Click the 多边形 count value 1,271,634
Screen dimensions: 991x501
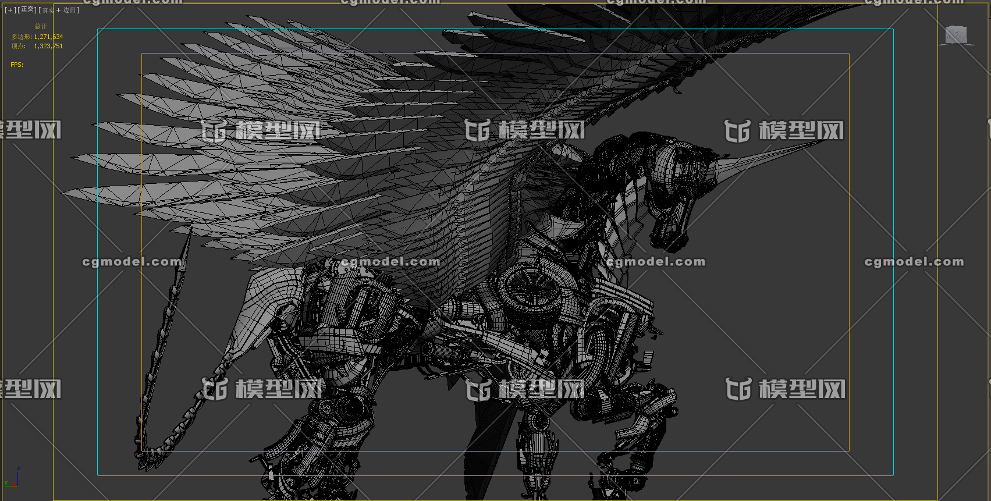[x=48, y=37]
